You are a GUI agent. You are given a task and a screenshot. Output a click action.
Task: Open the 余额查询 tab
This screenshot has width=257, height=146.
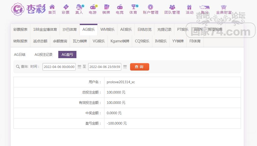60,41
